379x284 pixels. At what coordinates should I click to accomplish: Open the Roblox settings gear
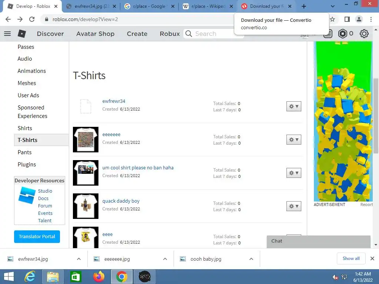pos(364,34)
